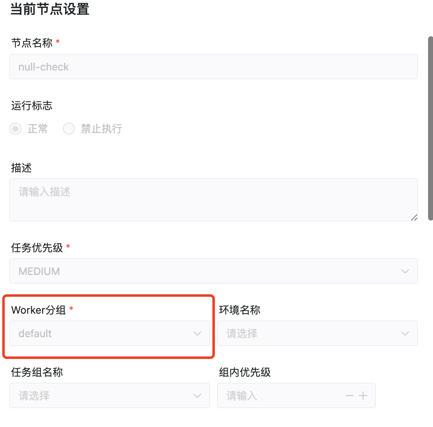
Task: Choose 禁止执行 to forbid execution
Action: click(69, 129)
